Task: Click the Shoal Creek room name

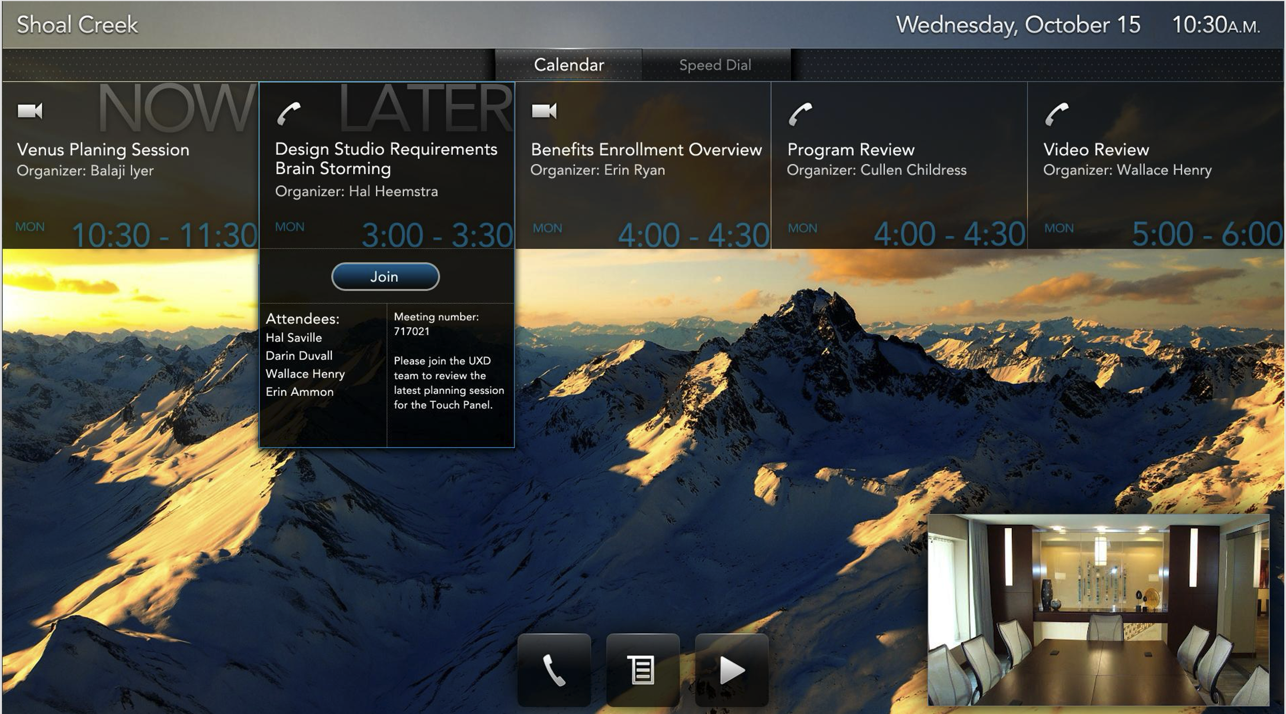Action: pos(77,25)
